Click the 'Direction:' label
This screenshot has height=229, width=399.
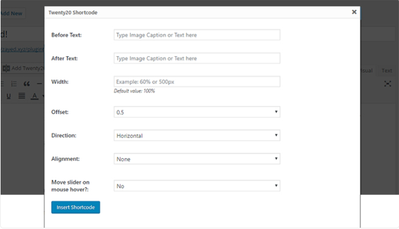pyautogui.click(x=63, y=135)
